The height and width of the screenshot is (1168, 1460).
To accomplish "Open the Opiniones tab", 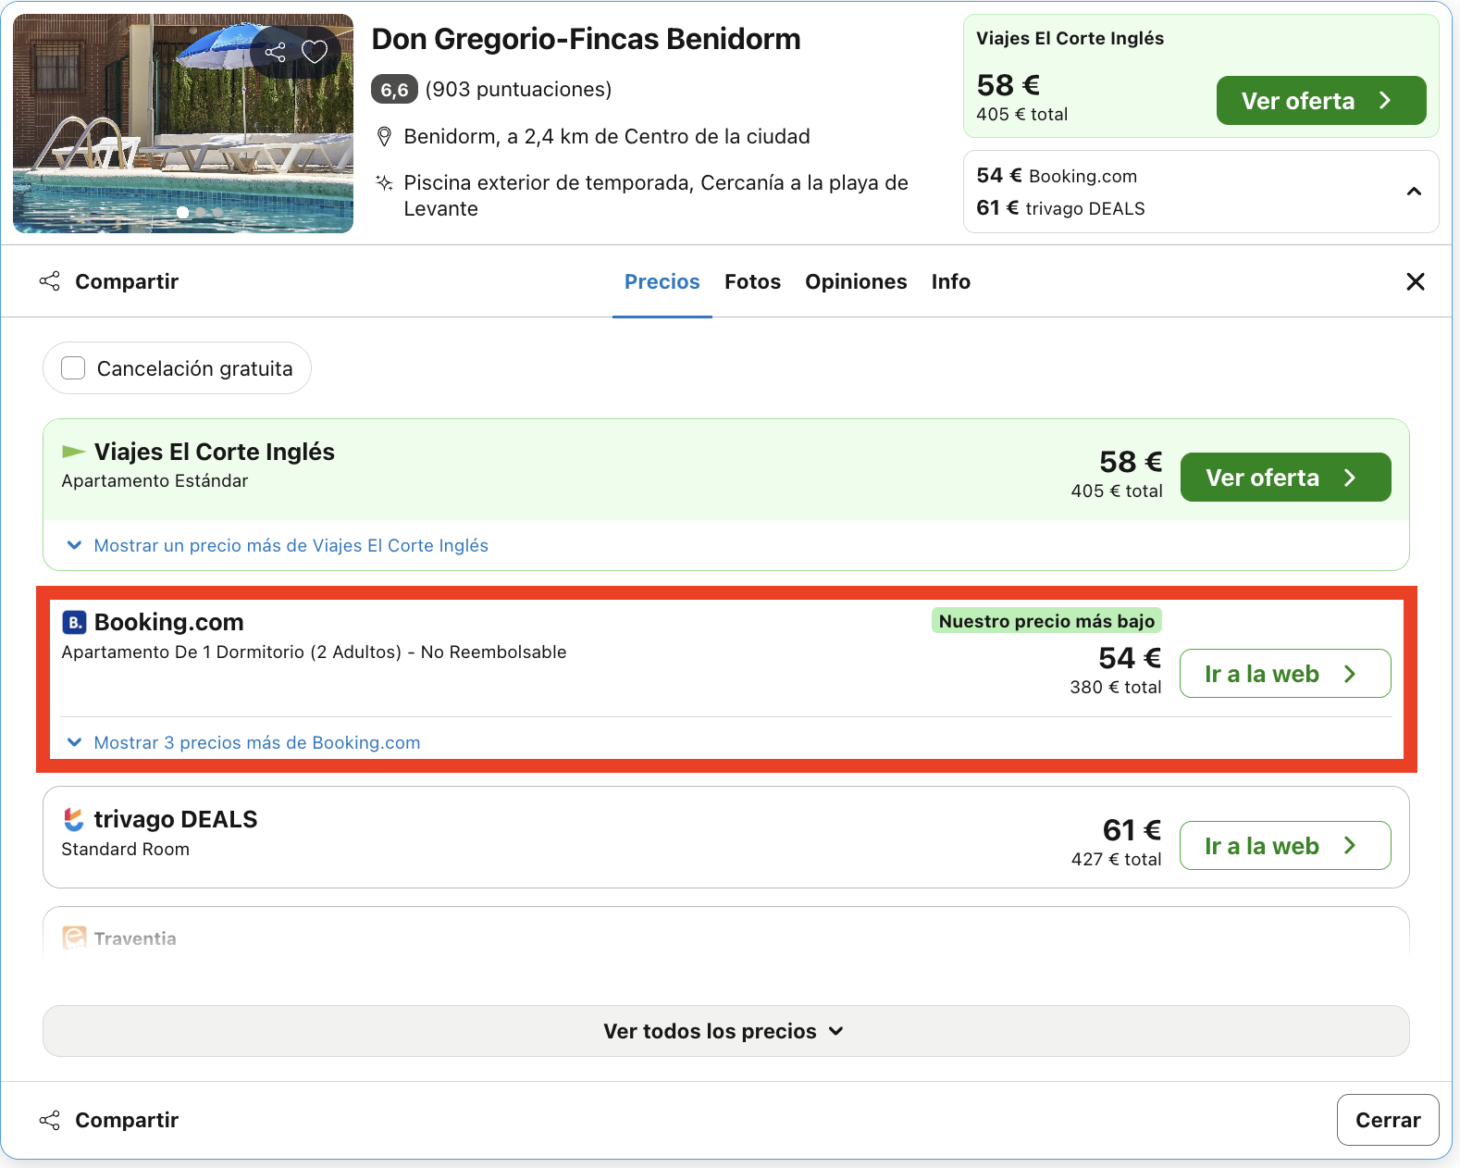I will pos(856,281).
